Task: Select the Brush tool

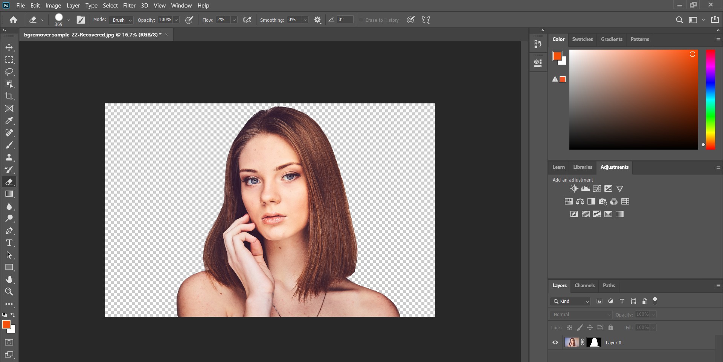Action: tap(9, 145)
